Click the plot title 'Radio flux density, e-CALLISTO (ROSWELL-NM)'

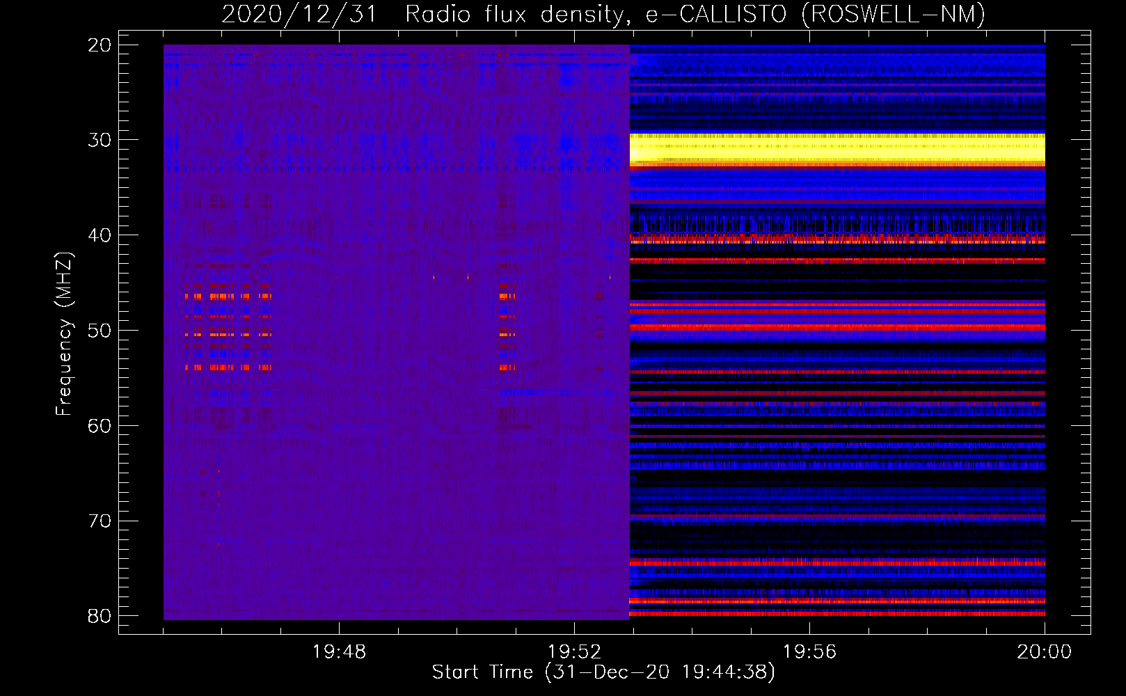click(x=695, y=15)
